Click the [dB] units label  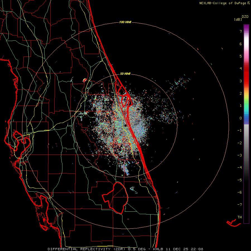point(238,19)
